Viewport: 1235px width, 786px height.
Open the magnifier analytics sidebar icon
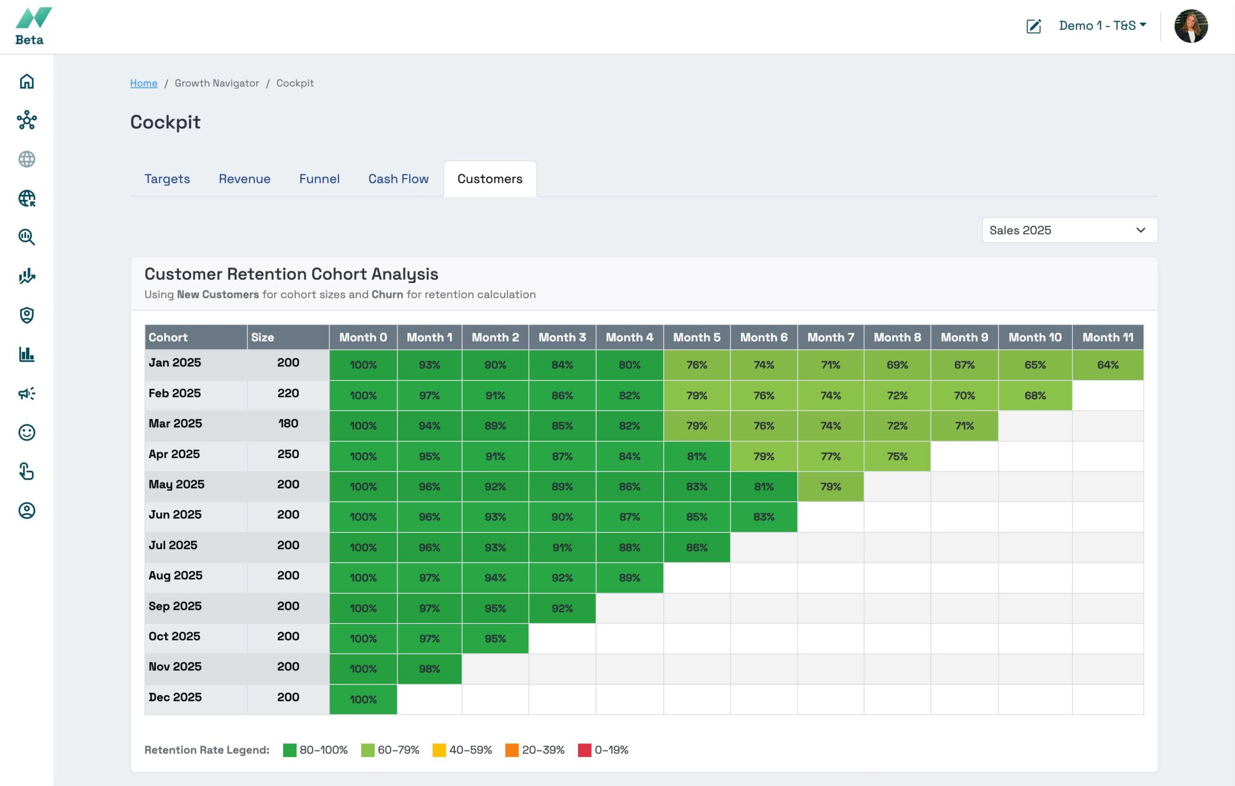click(x=27, y=237)
